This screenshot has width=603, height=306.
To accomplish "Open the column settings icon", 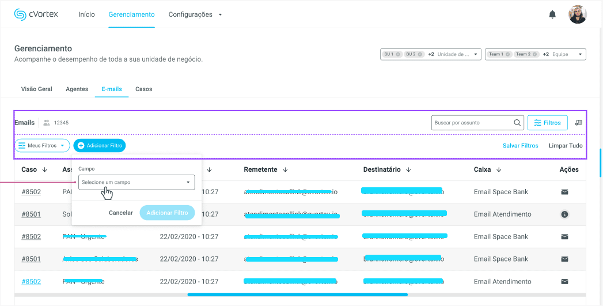I will point(579,123).
